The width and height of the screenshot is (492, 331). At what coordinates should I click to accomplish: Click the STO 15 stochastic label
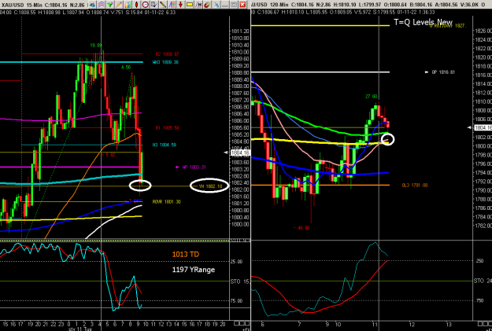point(240,281)
